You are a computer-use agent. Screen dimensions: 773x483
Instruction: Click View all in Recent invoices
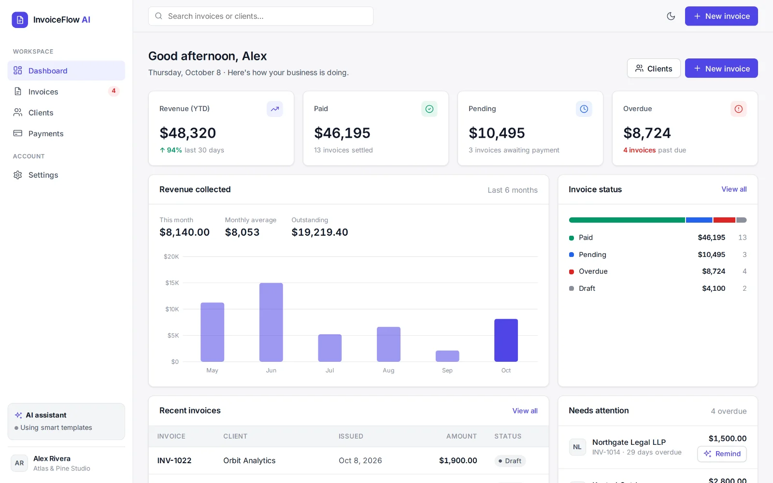coord(525,411)
